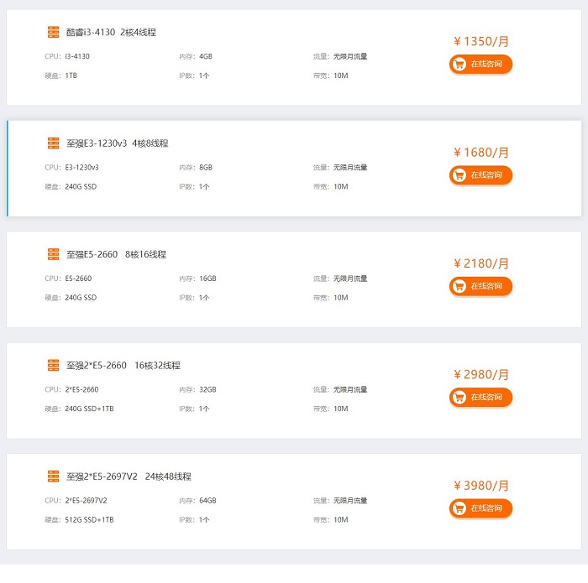Click cart icon in ¥3980/月 consult button
The image size is (588, 583).
point(459,508)
